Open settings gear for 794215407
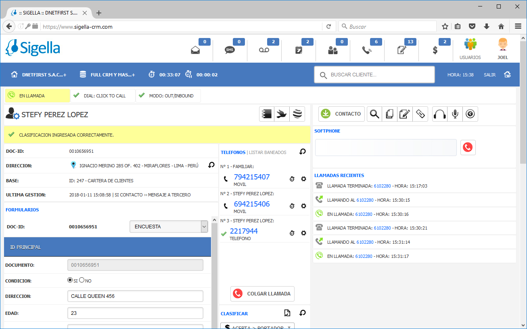The width and height of the screenshot is (527, 329). coord(304,179)
